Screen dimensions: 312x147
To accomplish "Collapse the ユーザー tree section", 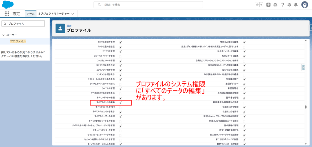I will pos(3,35).
